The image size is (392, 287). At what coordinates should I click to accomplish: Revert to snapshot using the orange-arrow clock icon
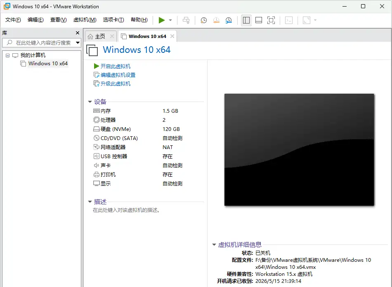pos(216,20)
